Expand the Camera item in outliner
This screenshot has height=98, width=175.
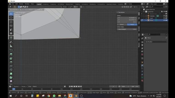pos(146,16)
